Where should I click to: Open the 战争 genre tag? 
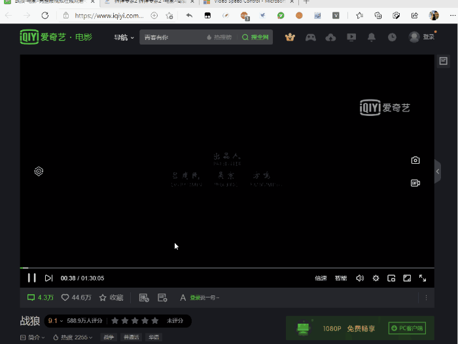(x=109, y=337)
